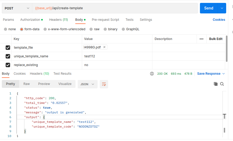Switch to the Params tab
The height and width of the screenshot is (141, 233).
click(x=8, y=20)
